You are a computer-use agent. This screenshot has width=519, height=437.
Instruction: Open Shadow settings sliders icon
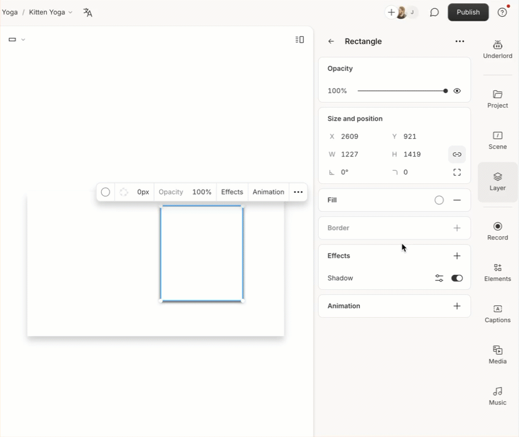coord(439,278)
